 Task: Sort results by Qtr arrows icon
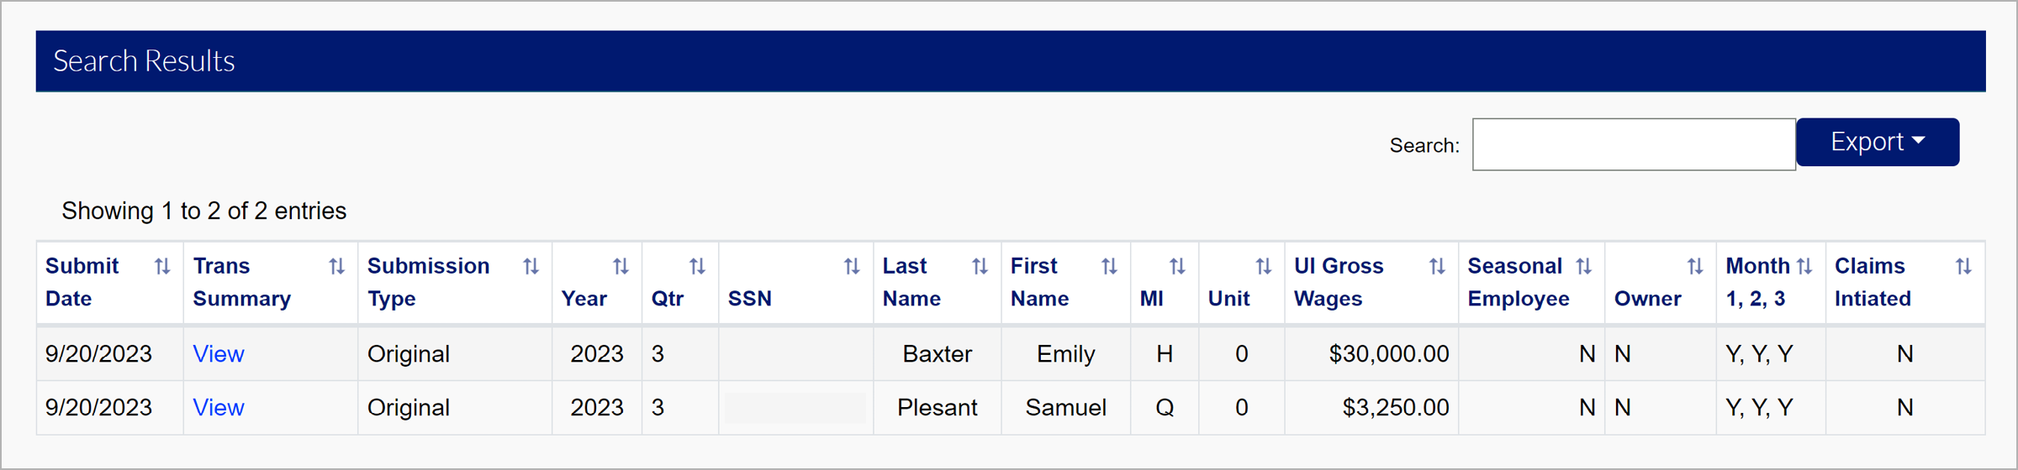(x=697, y=267)
